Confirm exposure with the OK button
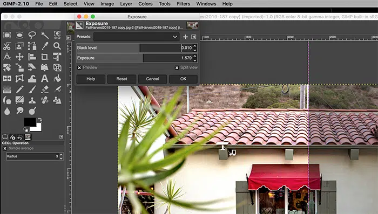This screenshot has height=214, width=378. (183, 79)
